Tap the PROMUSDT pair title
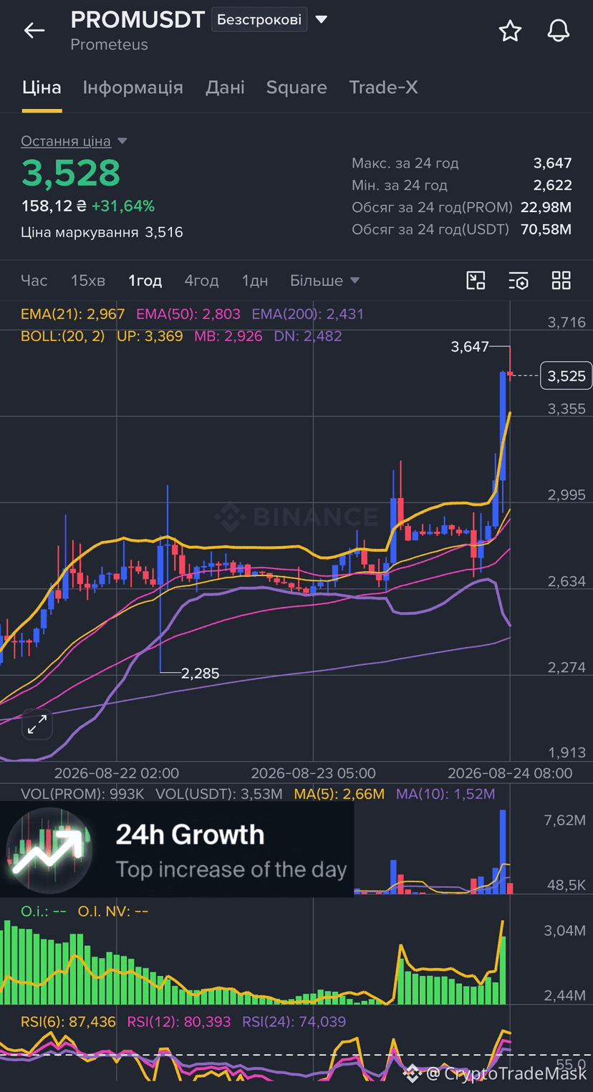Image resolution: width=593 pixels, height=1092 pixels. point(138,19)
